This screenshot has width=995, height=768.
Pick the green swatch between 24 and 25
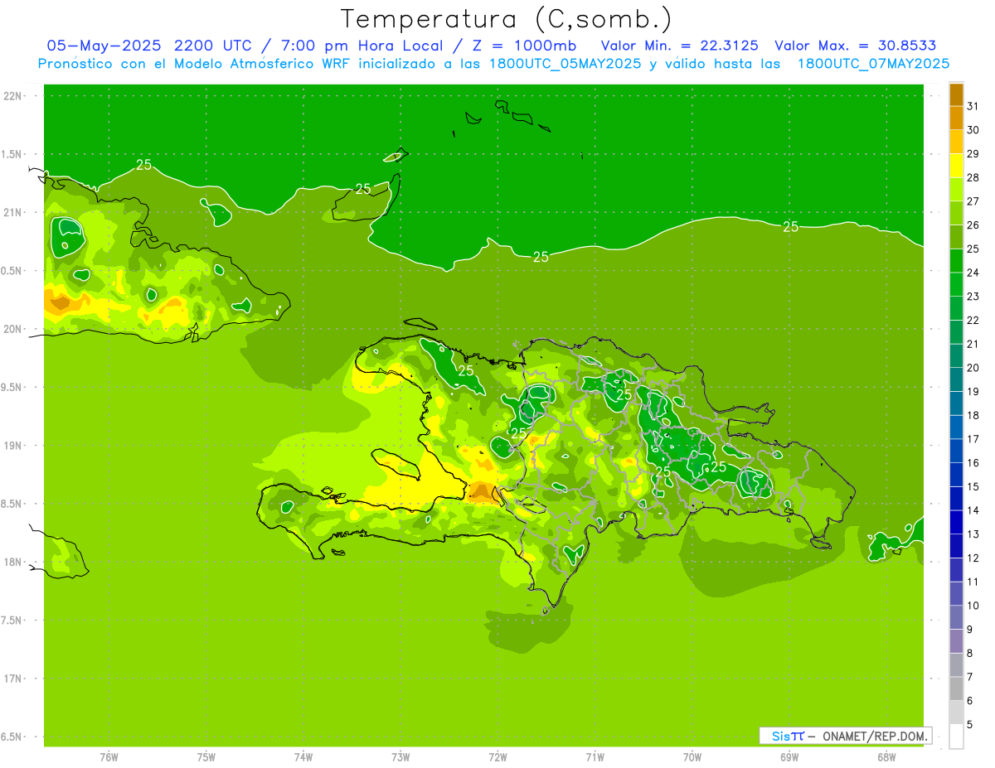(956, 261)
